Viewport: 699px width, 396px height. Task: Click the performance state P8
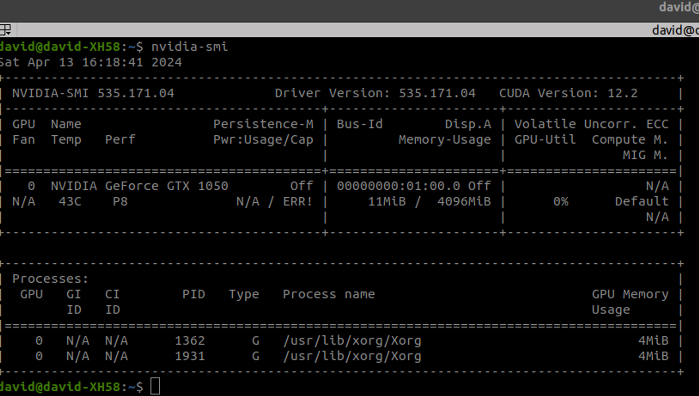(120, 202)
